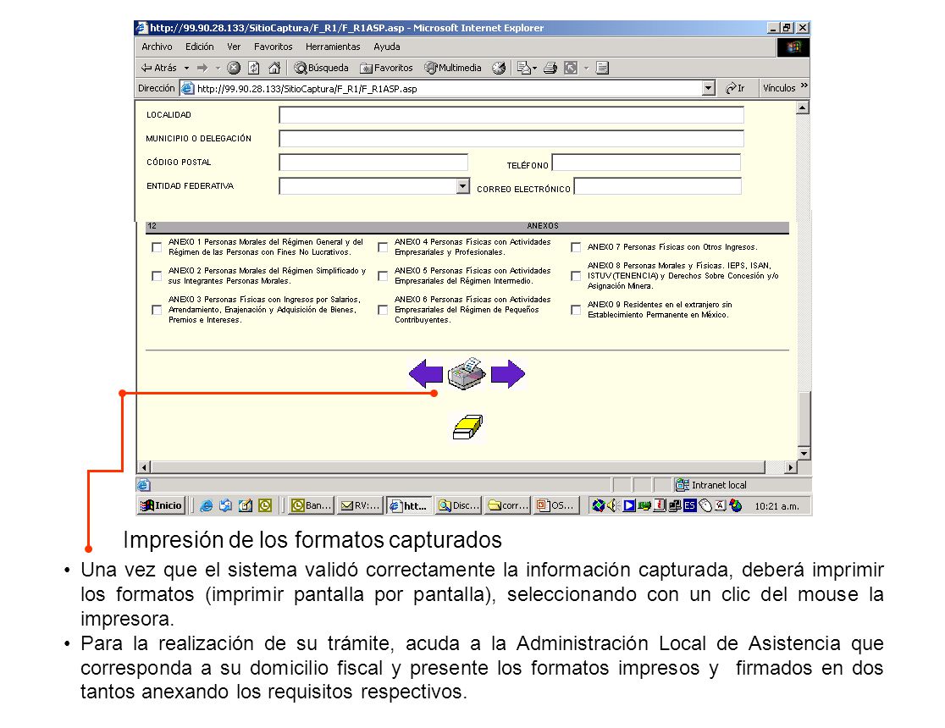Click the Refresh icon in the toolbar

(254, 68)
